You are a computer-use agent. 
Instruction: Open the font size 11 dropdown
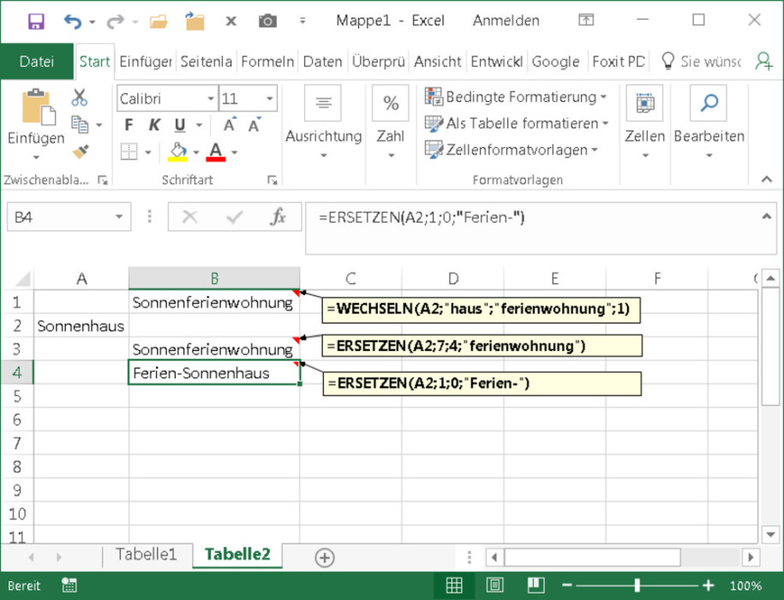click(270, 98)
